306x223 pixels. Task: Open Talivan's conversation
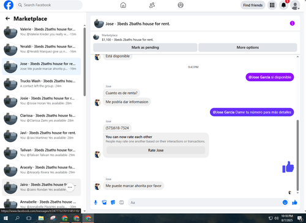[42, 153]
